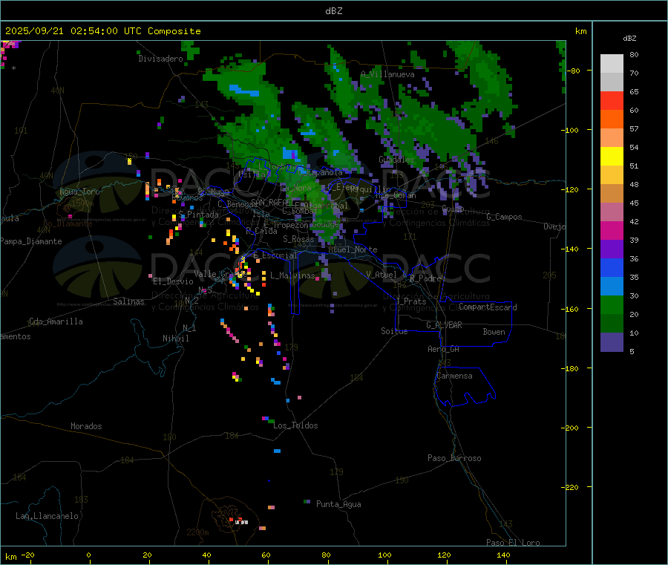Select the 'Pampa_Diamante' label
668x565 pixels.
tap(31, 241)
